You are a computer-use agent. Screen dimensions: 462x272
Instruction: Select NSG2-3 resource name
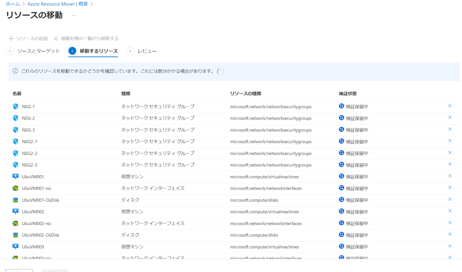point(30,165)
